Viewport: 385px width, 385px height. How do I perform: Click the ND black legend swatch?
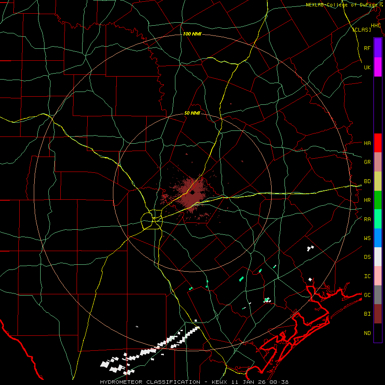pos(378,333)
